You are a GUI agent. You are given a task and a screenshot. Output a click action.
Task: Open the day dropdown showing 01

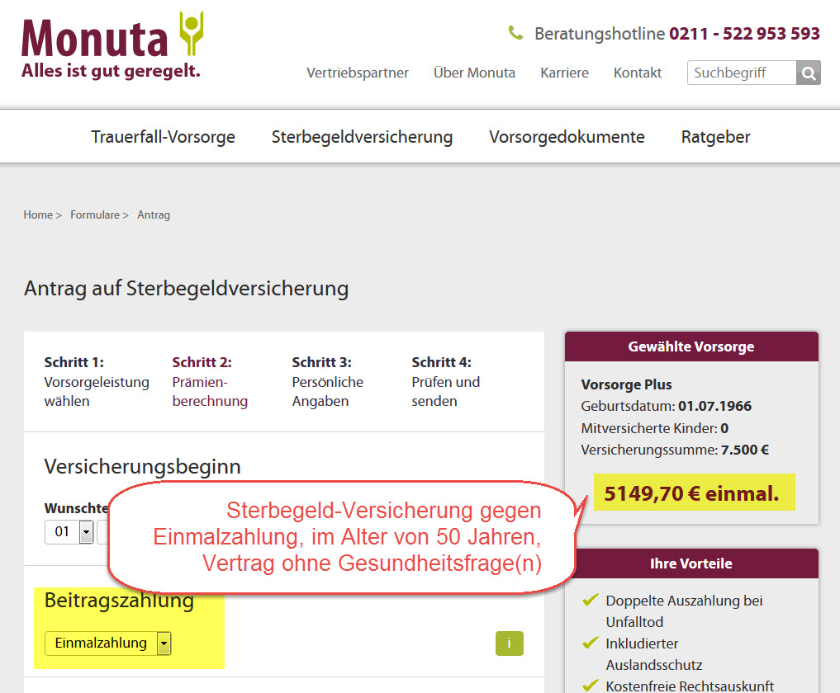coord(69,532)
